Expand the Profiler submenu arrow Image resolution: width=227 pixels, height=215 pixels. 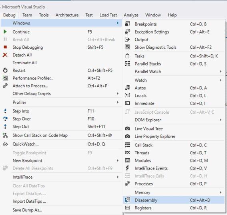coord(118,102)
